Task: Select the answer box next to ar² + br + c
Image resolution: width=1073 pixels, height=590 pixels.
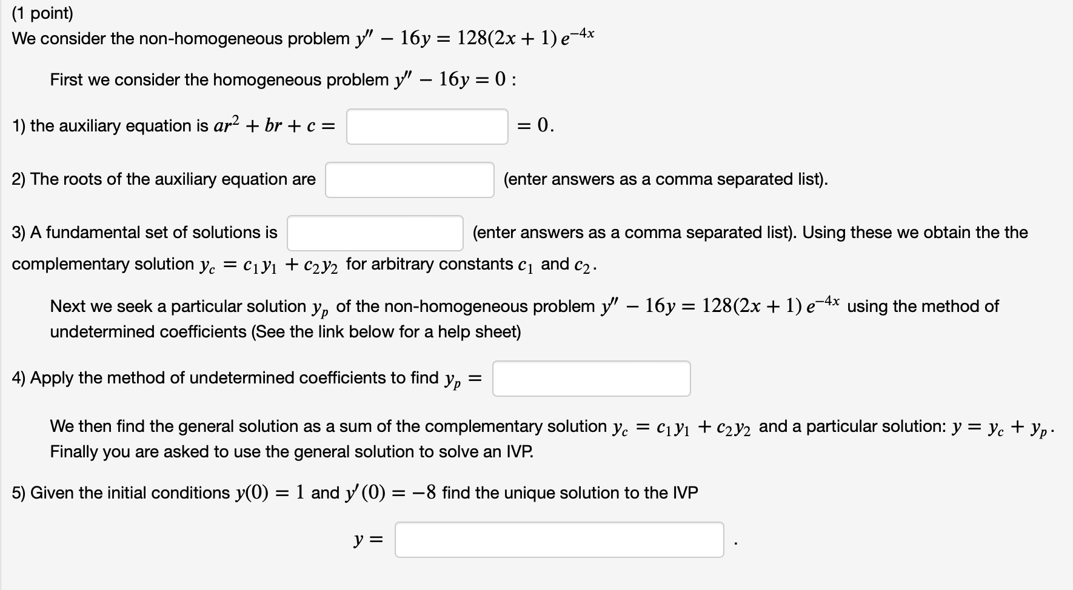Action: [x=427, y=126]
